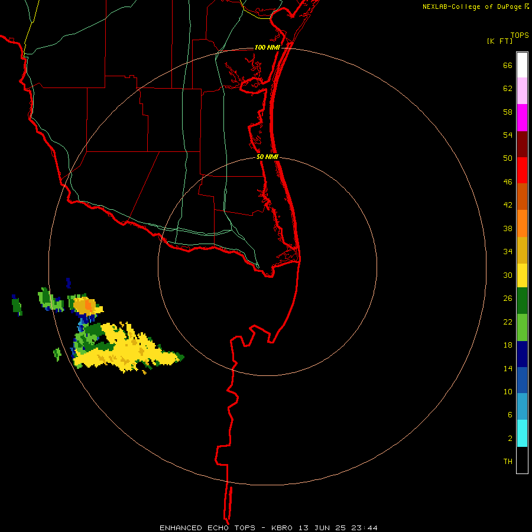Click the 'TOPS' legend title
This screenshot has width=532, height=532.
pos(520,35)
